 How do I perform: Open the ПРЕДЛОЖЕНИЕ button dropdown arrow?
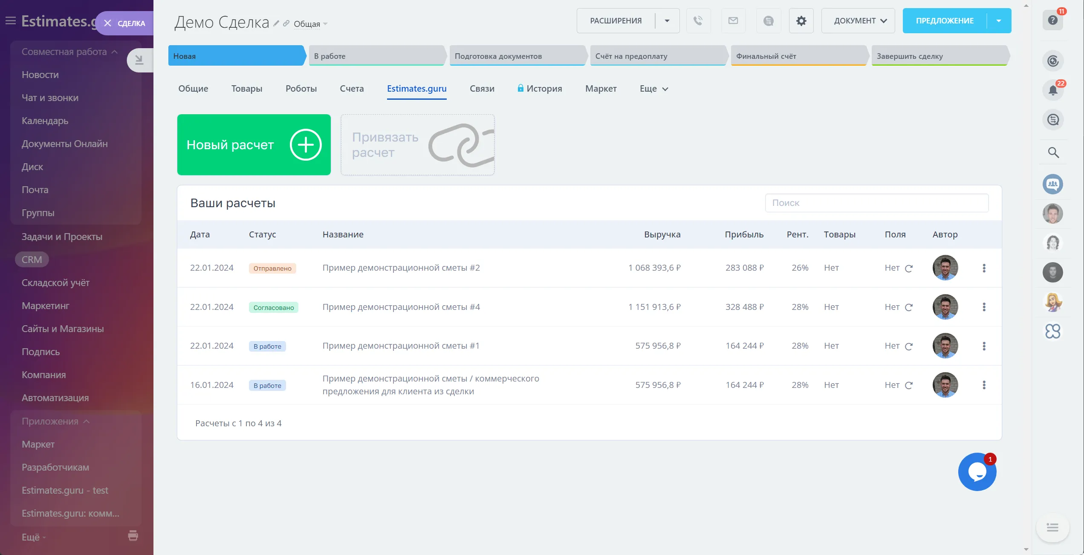point(999,20)
